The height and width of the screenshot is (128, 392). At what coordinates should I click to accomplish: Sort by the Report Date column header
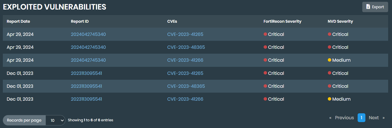(18, 21)
